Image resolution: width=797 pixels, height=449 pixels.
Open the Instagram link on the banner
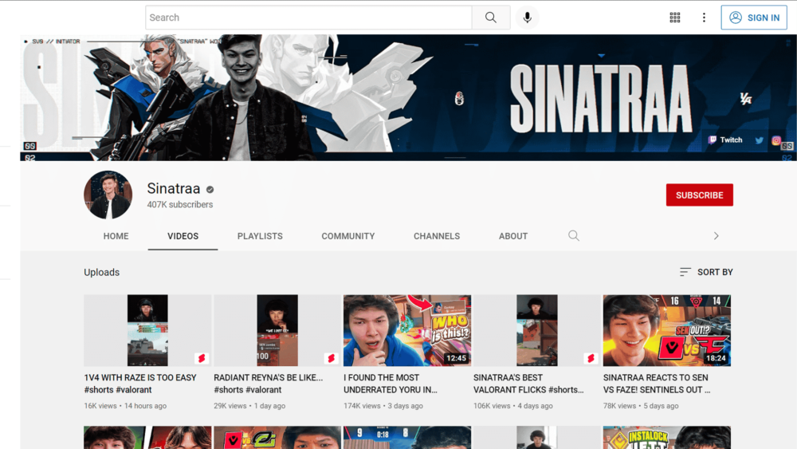point(775,140)
